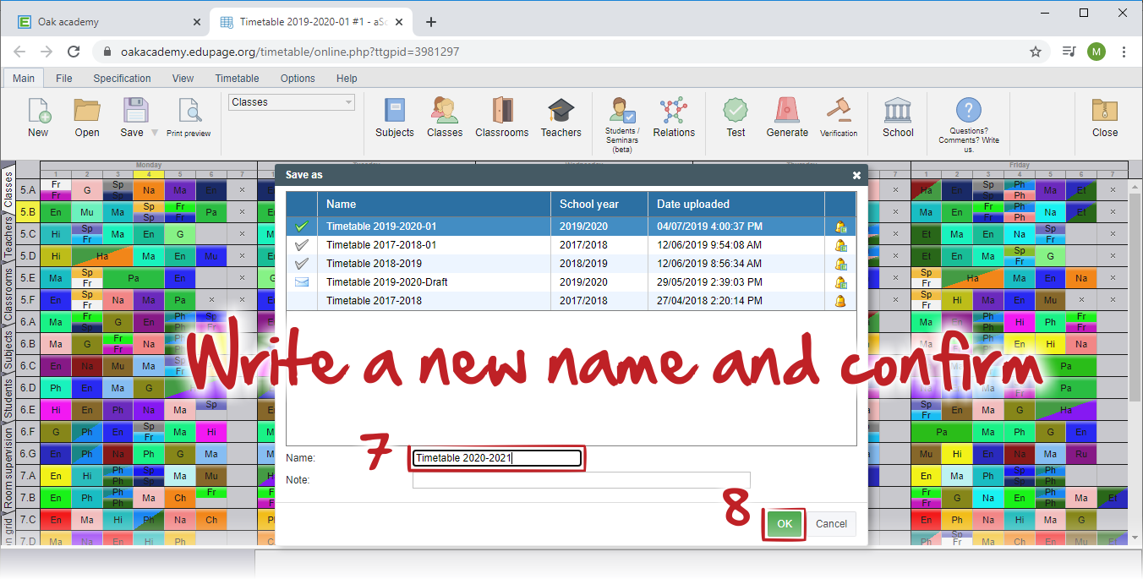Click the Save floppy disk icon

pyautogui.click(x=135, y=111)
